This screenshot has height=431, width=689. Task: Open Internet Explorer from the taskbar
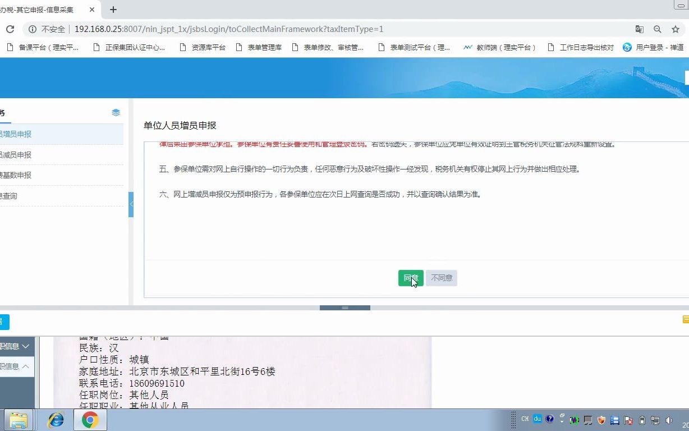(x=56, y=419)
